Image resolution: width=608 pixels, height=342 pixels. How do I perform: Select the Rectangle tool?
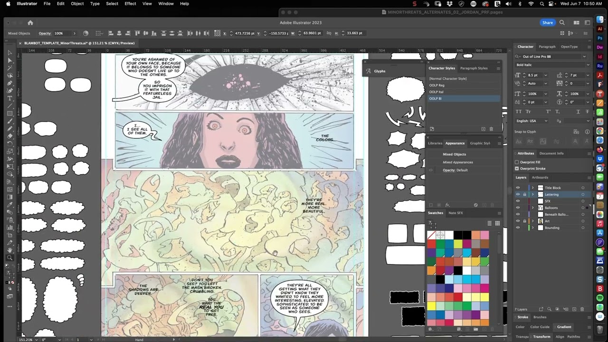click(9, 113)
